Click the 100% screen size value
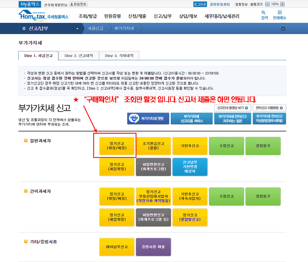Screen dimensions: 308x262 click(x=275, y=4)
